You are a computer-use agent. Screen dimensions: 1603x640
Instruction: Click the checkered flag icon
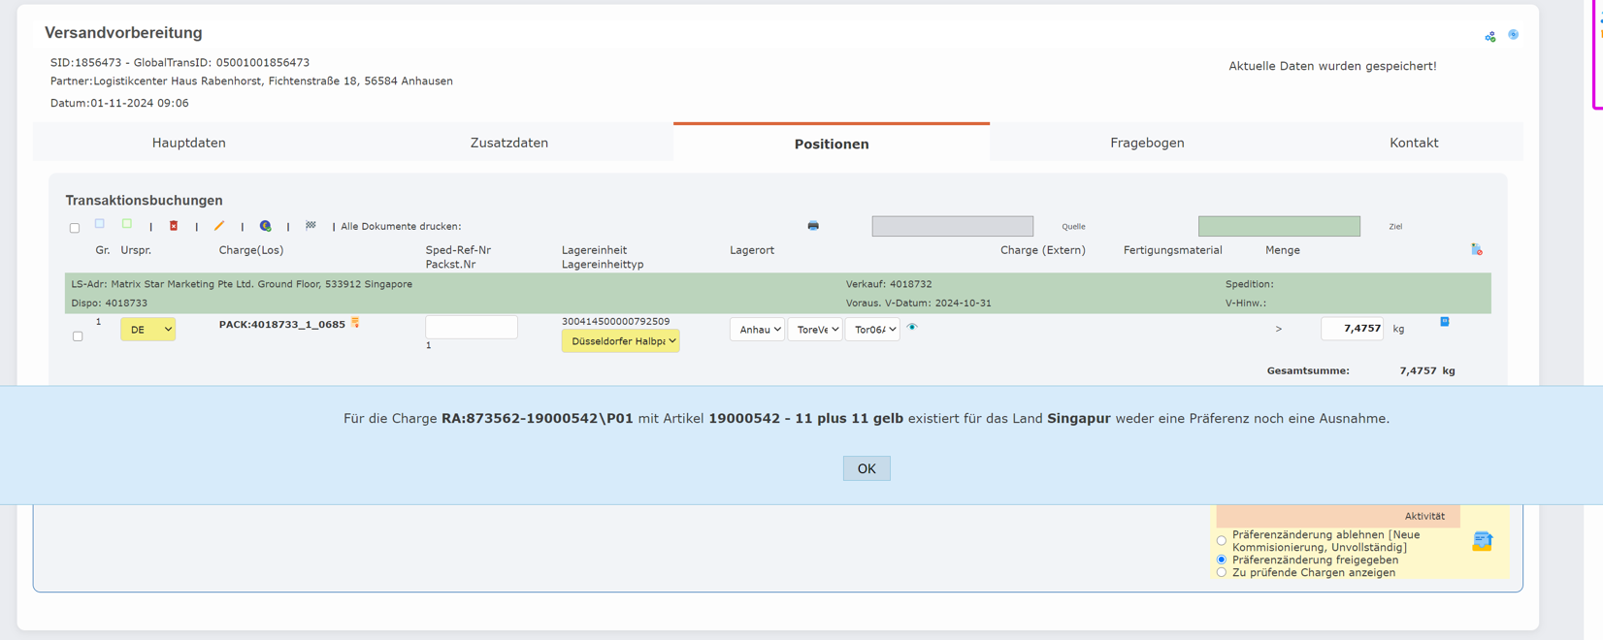(311, 225)
